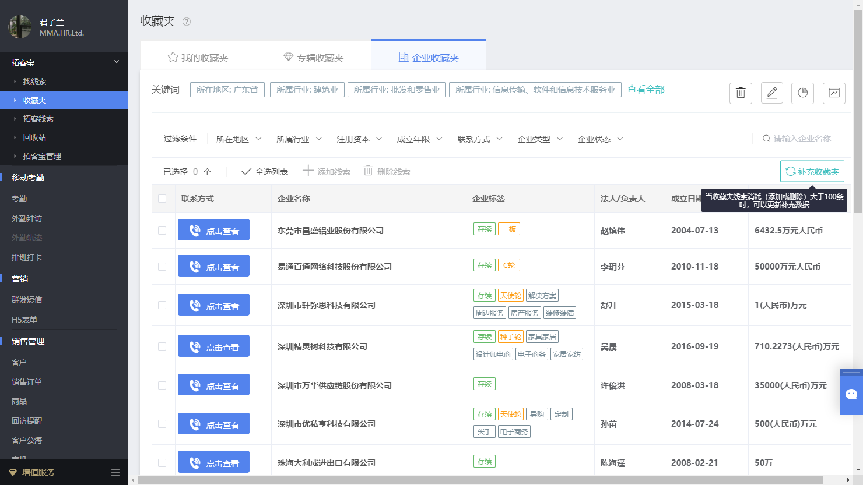Image resolution: width=863 pixels, height=485 pixels.
Task: Click the 查看全部 keywords link
Action: pos(646,89)
